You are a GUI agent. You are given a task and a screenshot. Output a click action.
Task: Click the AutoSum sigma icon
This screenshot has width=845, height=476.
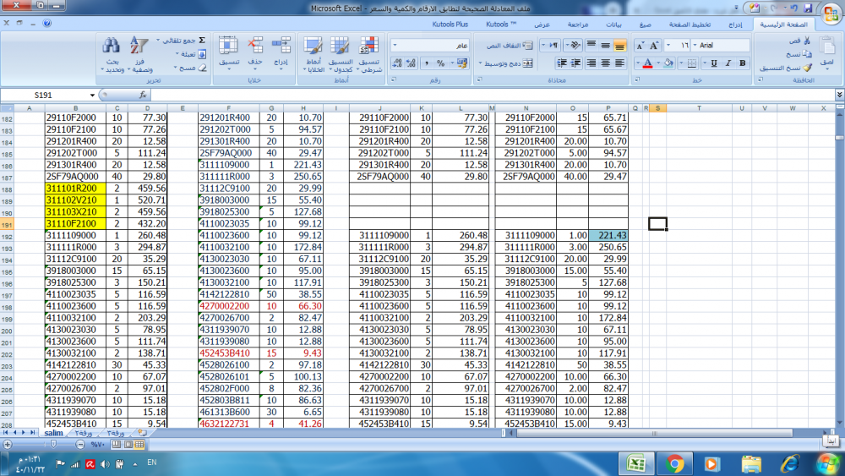click(204, 41)
